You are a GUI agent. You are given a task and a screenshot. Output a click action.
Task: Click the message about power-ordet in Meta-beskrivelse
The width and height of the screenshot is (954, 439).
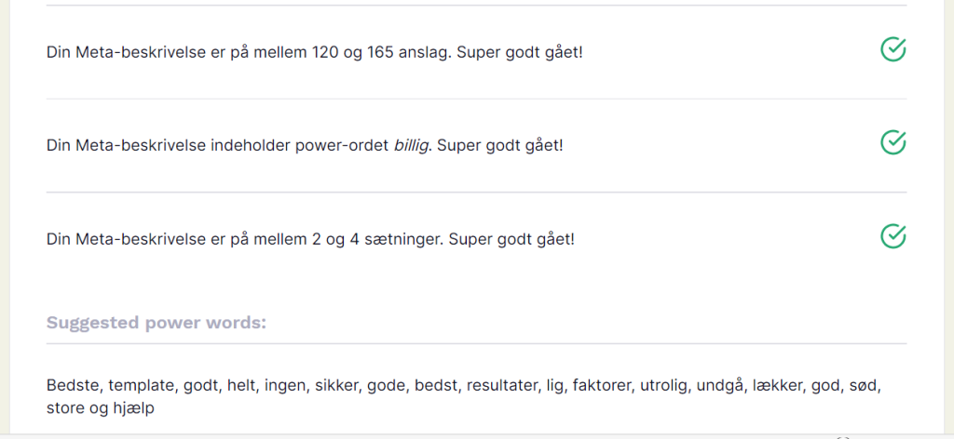305,146
